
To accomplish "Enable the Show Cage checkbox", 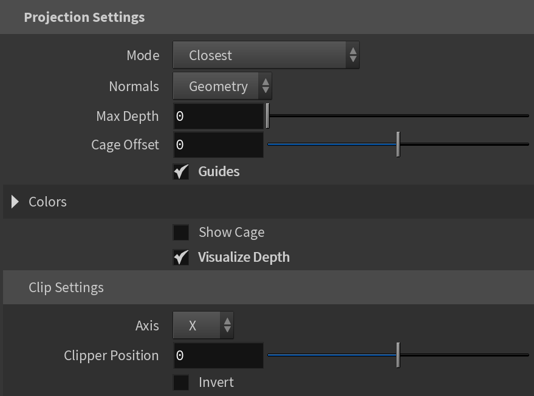I will [181, 232].
